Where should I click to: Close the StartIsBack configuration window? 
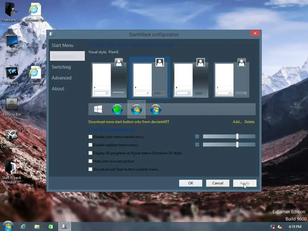[255, 33]
